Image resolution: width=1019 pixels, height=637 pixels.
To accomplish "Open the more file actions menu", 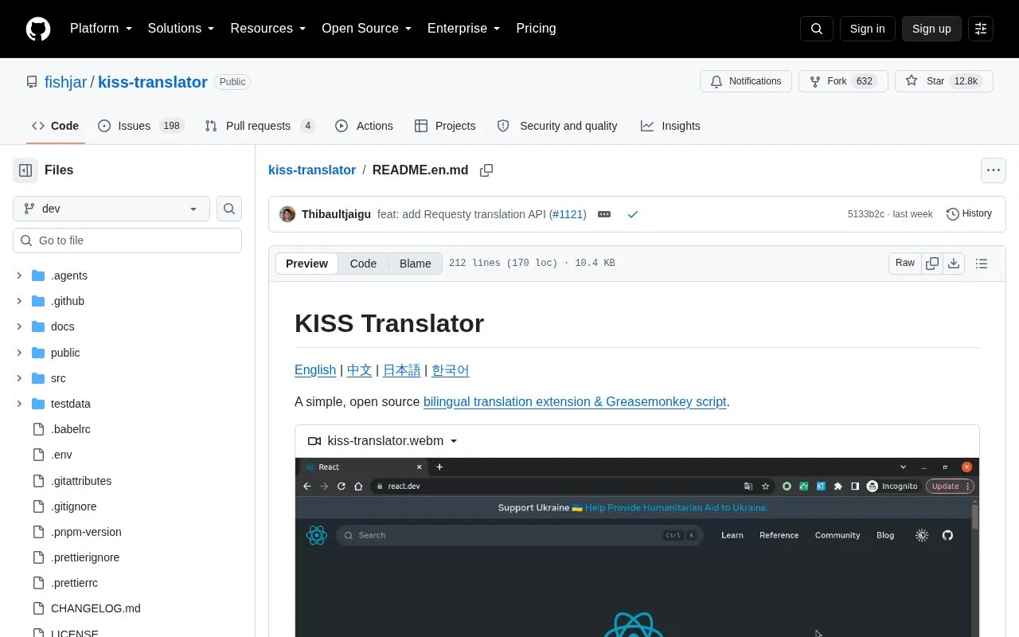I will coord(993,170).
